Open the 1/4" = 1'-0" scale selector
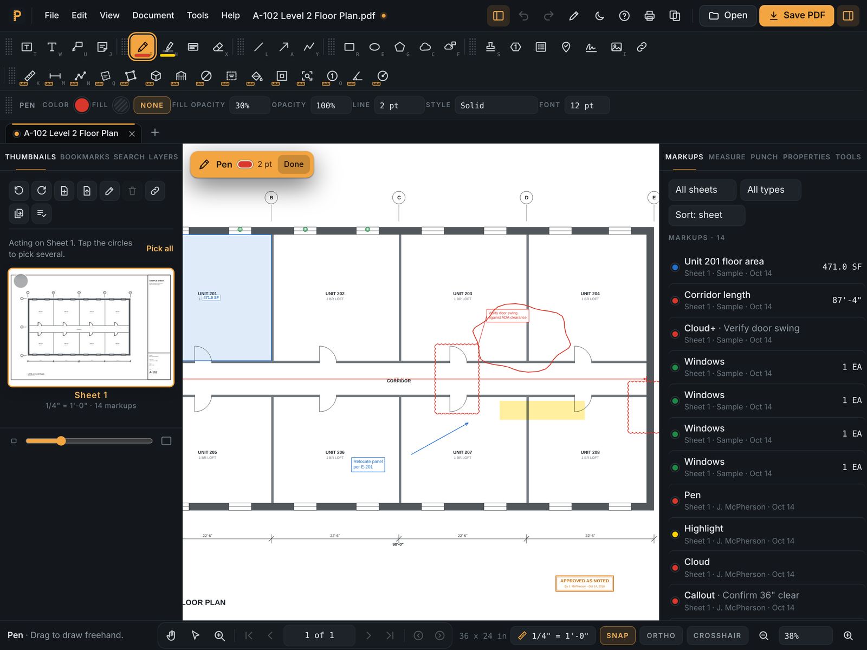The image size is (867, 650). (x=553, y=635)
